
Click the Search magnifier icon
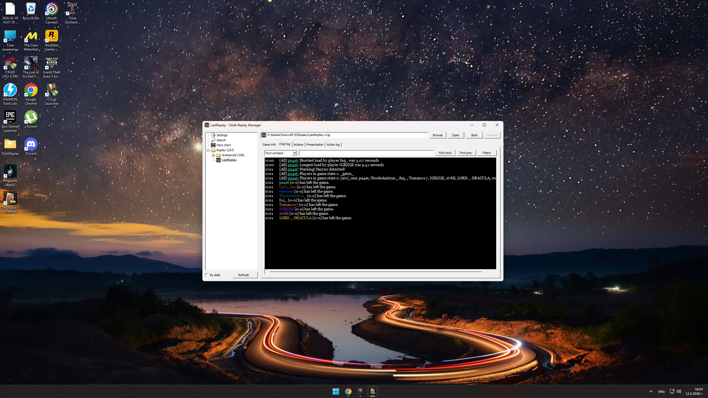coord(213,140)
